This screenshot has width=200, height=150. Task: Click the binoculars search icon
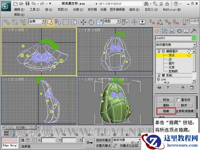[x=146, y=4]
